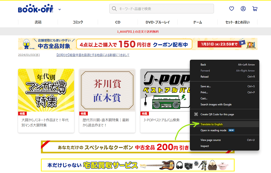Click the BOOK-OFF logo
This screenshot has width=271, height=173.
click(36, 9)
